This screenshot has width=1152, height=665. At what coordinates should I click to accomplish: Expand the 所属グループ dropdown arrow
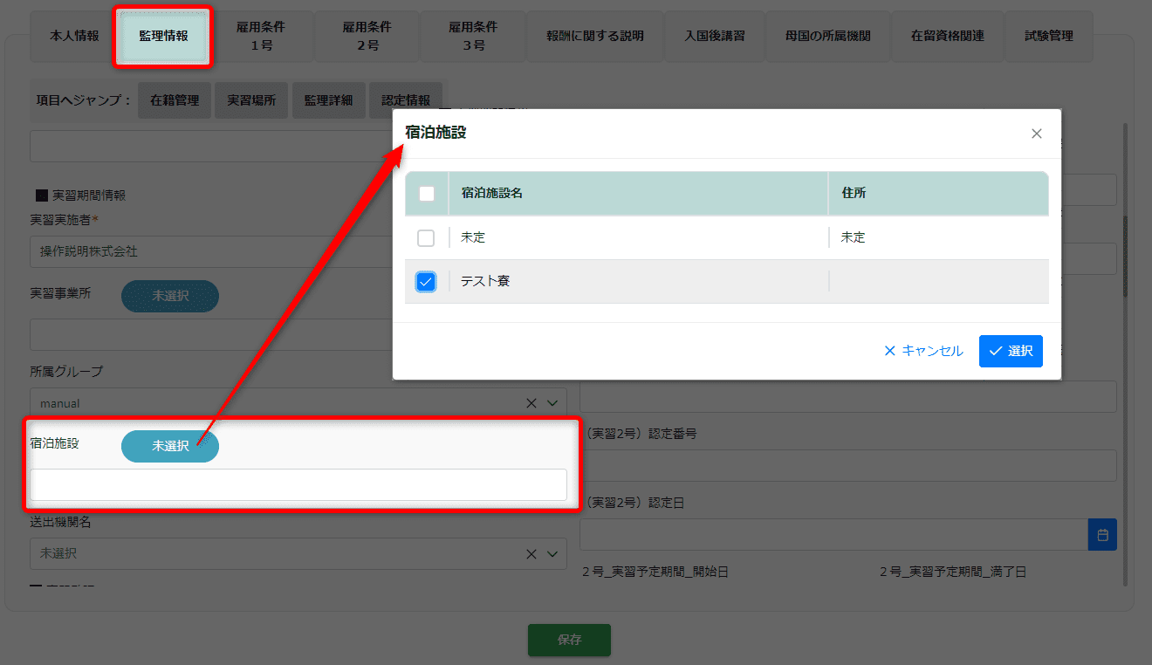[552, 403]
